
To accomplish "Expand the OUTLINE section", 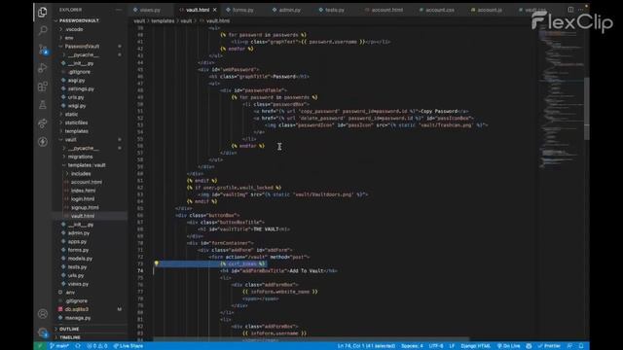I will point(69,329).
